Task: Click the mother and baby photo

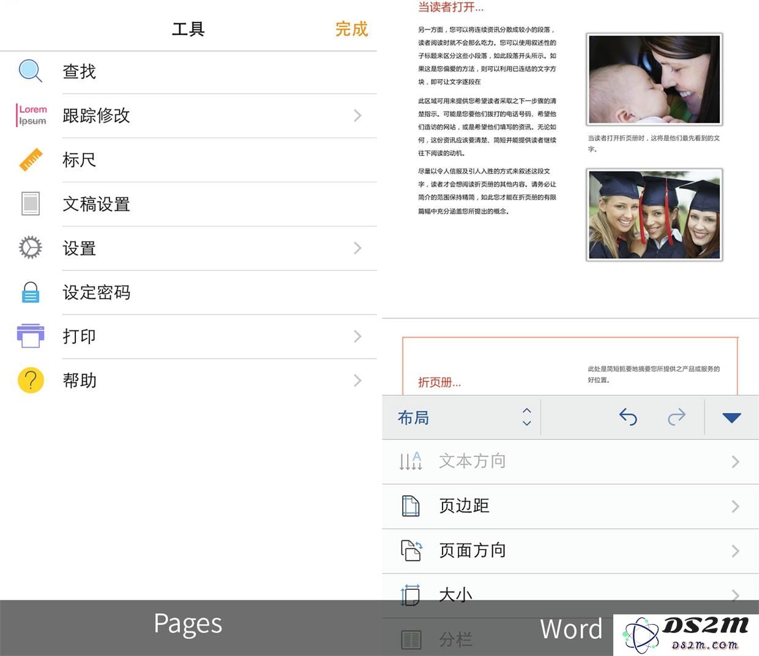Action: click(x=654, y=80)
